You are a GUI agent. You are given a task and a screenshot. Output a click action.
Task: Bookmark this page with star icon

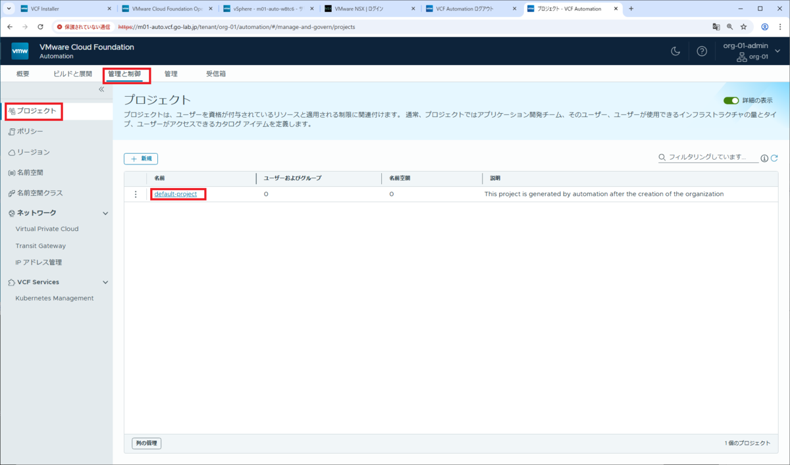[743, 27]
